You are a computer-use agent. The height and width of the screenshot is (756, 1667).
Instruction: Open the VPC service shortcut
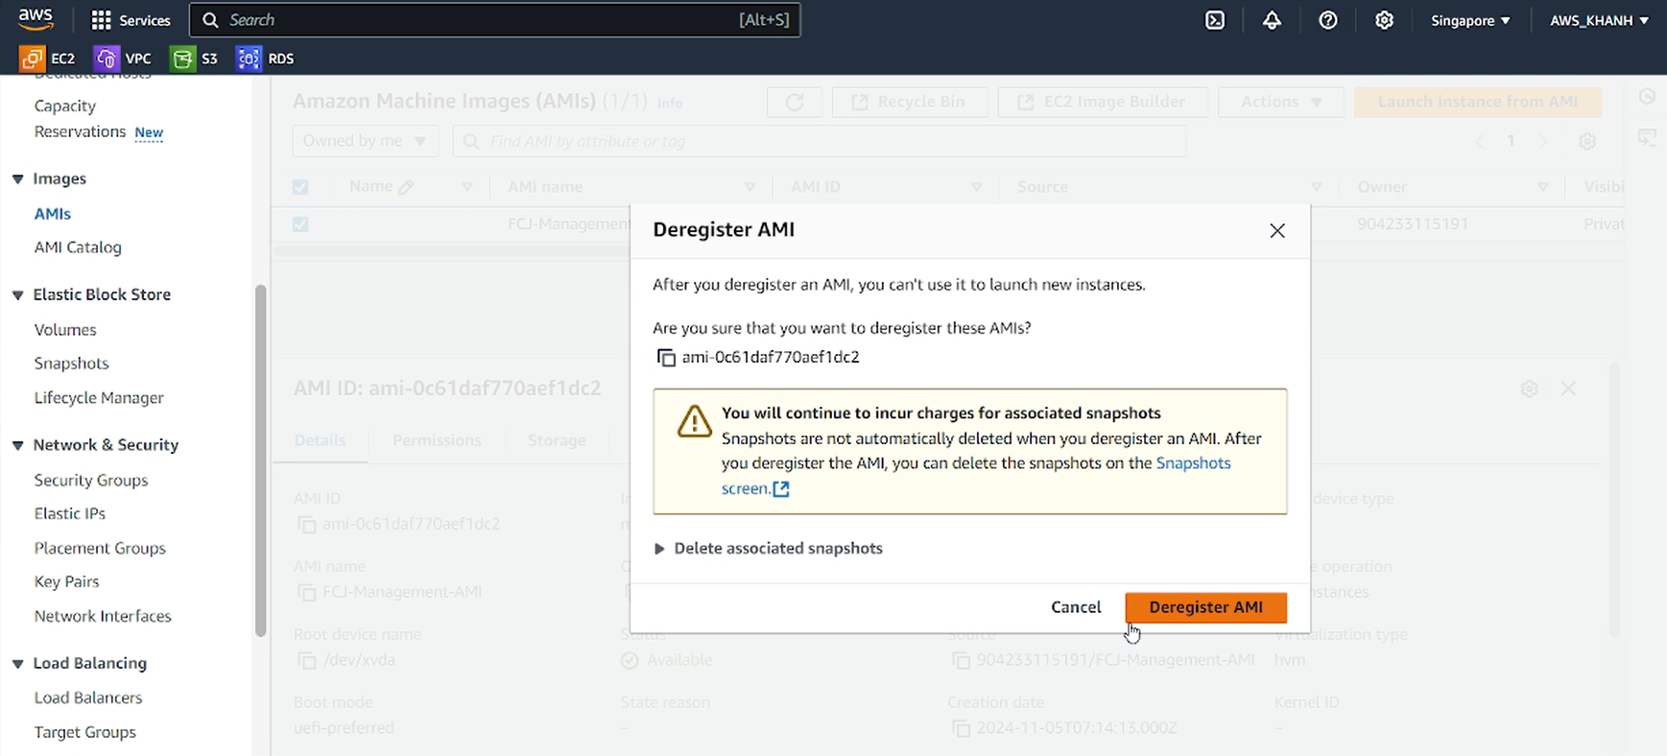pos(123,59)
